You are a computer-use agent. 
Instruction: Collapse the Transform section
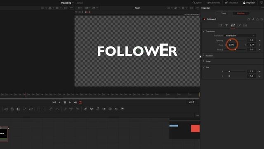[x=204, y=31]
